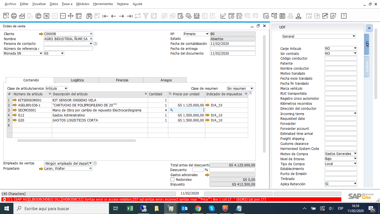Open the Motivo de Compra dropdown
The image size is (380, 214).
[355, 154]
